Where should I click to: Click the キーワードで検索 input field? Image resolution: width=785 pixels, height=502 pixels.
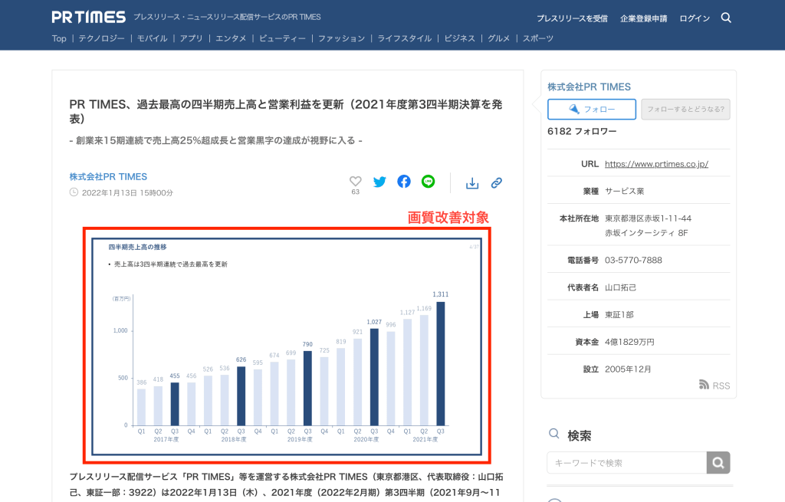[626, 463]
